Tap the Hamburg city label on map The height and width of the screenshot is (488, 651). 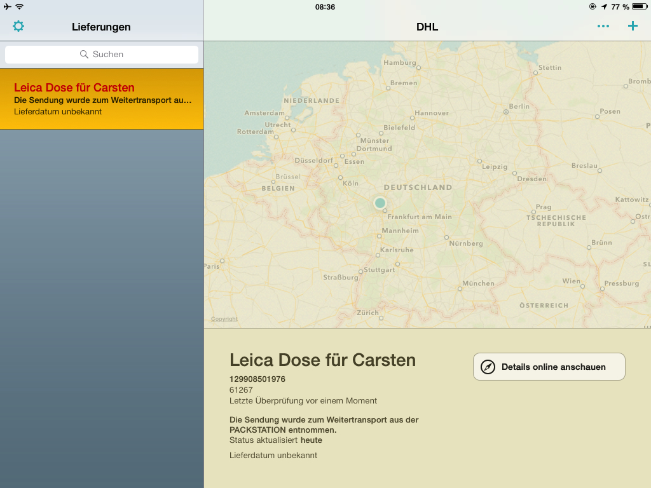pos(399,63)
